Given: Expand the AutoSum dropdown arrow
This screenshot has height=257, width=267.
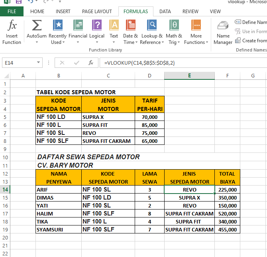Looking at the screenshot, I should coord(37,42).
